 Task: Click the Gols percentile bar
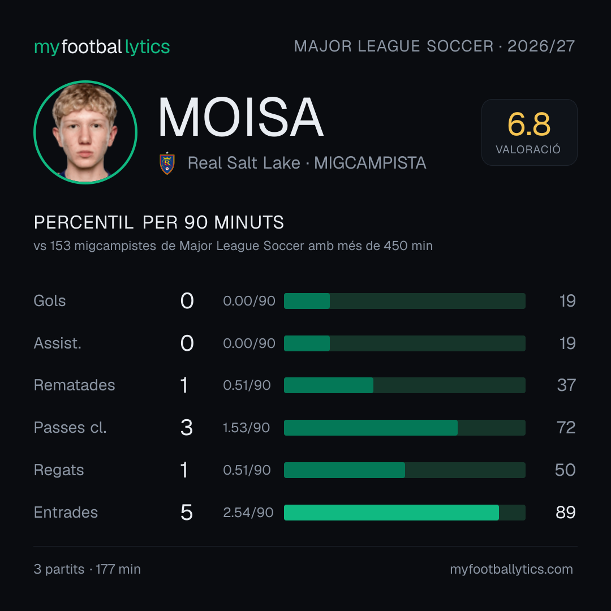pyautogui.click(x=405, y=301)
